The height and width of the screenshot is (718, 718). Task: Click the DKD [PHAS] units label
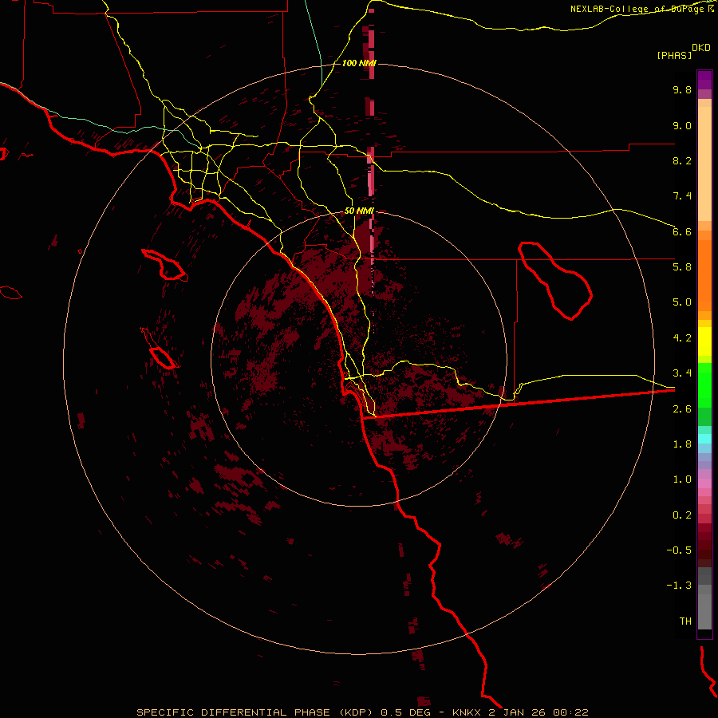[x=683, y=51]
